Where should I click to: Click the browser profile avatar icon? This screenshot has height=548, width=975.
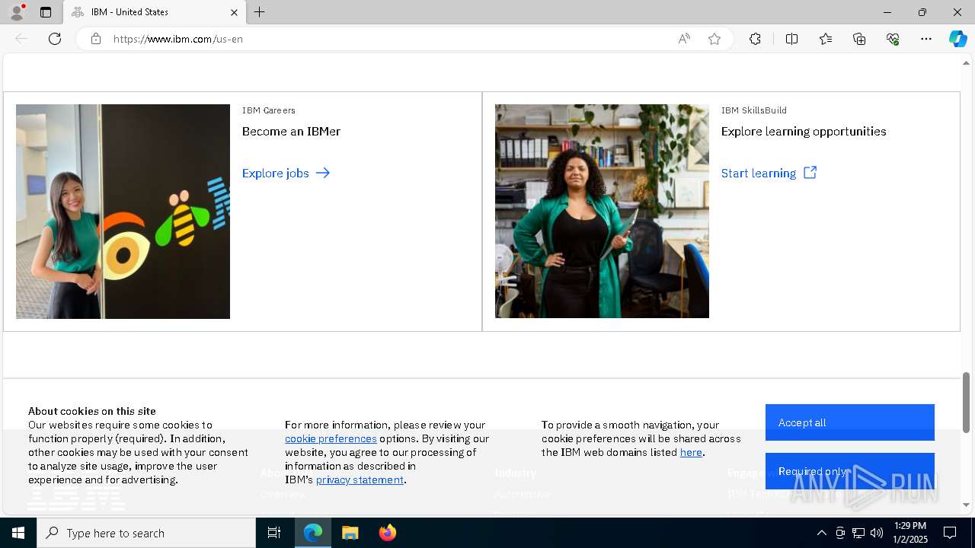pyautogui.click(x=16, y=12)
